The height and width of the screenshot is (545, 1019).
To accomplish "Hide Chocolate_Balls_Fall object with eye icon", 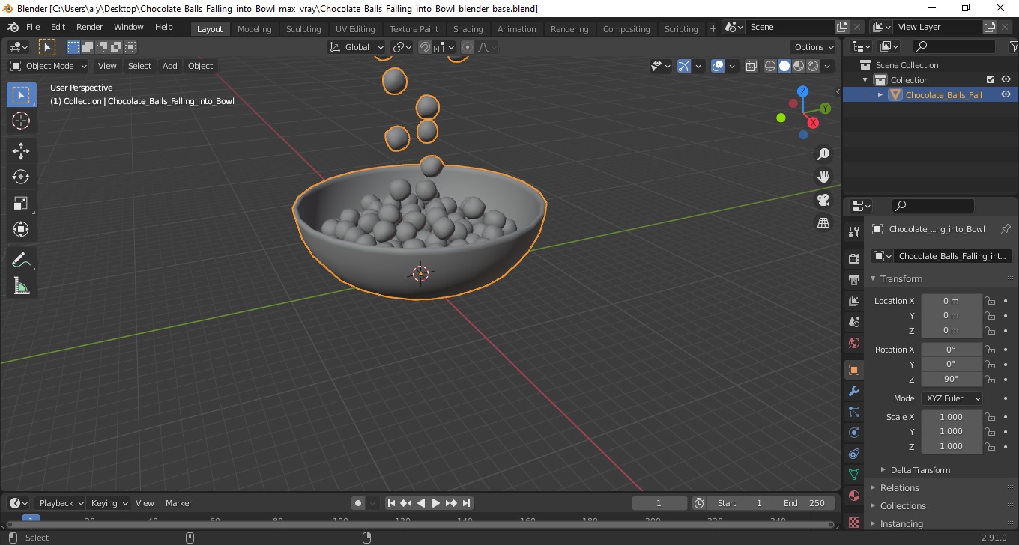I will click(x=1006, y=94).
